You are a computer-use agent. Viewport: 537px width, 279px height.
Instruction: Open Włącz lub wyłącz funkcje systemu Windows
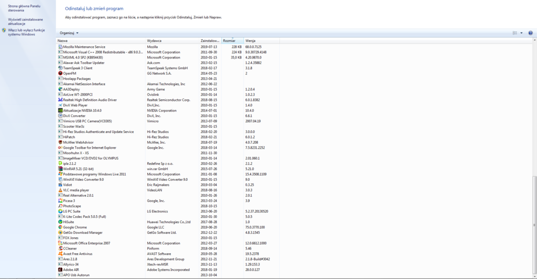(26, 32)
